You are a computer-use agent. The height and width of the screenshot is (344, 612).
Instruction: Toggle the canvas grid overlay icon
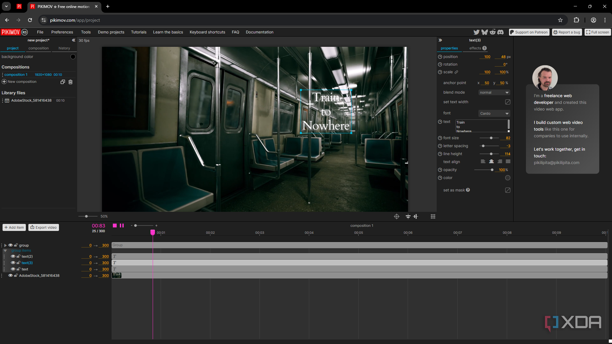433,217
